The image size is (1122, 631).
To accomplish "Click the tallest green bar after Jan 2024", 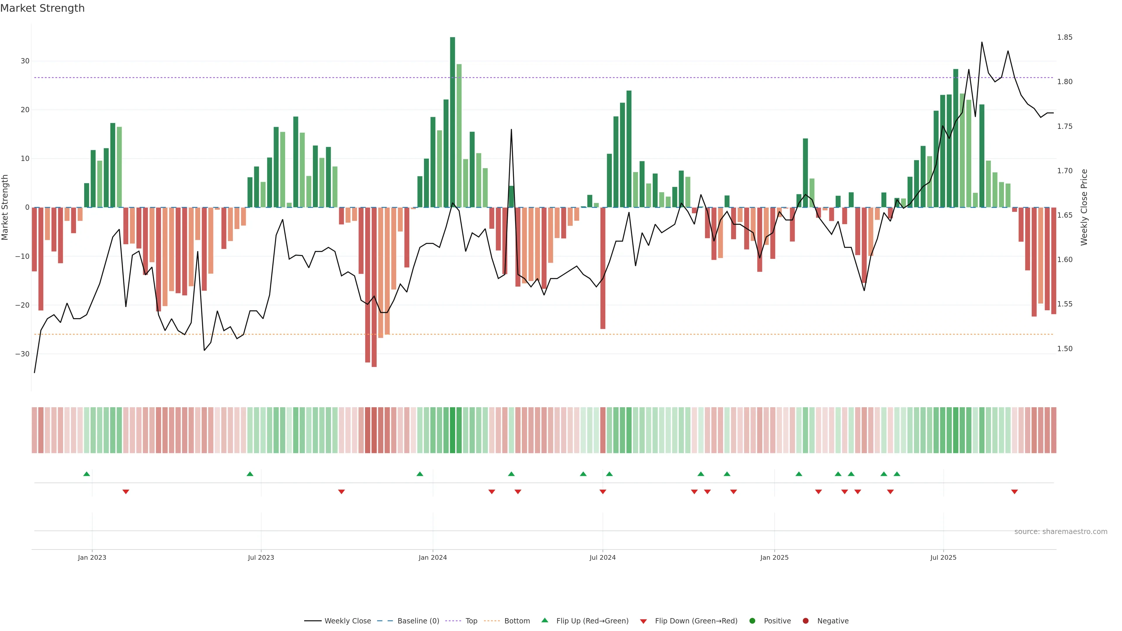I will coord(453,122).
